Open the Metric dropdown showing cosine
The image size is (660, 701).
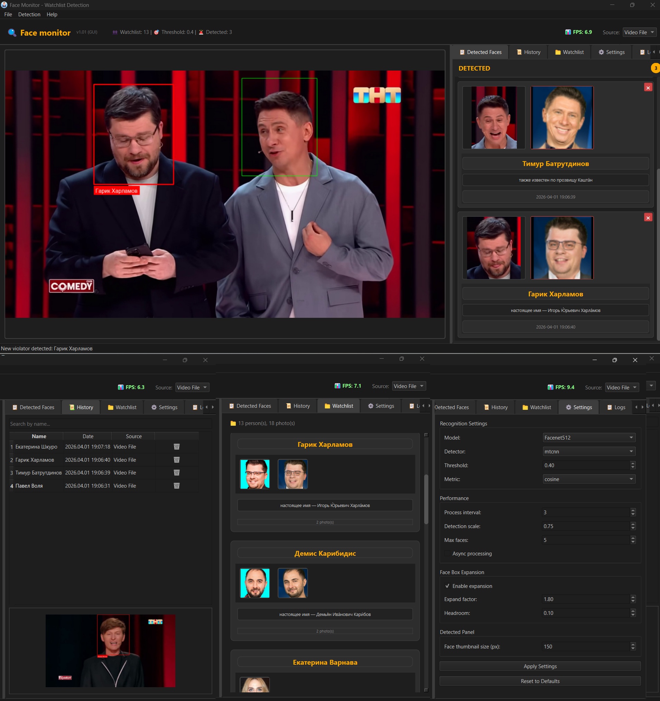pos(589,479)
